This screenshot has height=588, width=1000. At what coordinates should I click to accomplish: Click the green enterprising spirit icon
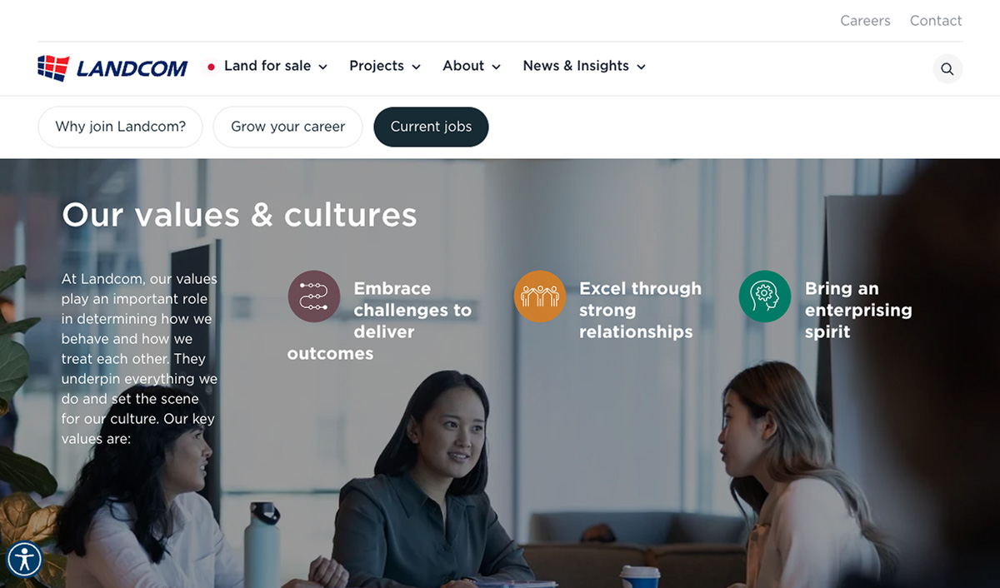(x=765, y=296)
